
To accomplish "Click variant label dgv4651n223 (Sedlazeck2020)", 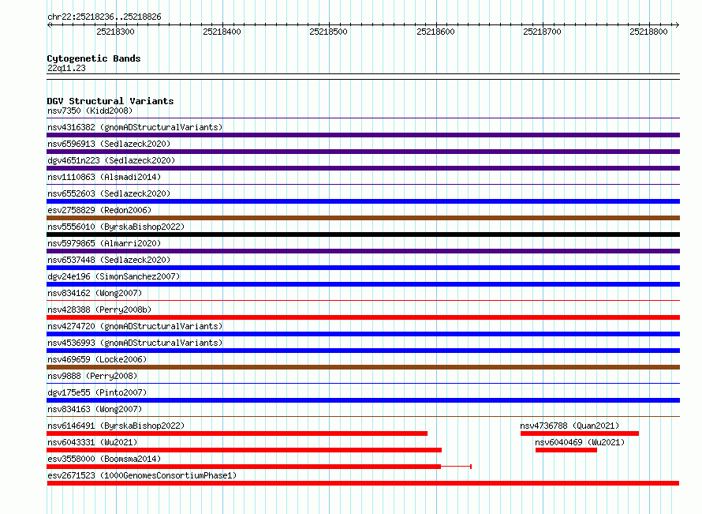I will [111, 160].
